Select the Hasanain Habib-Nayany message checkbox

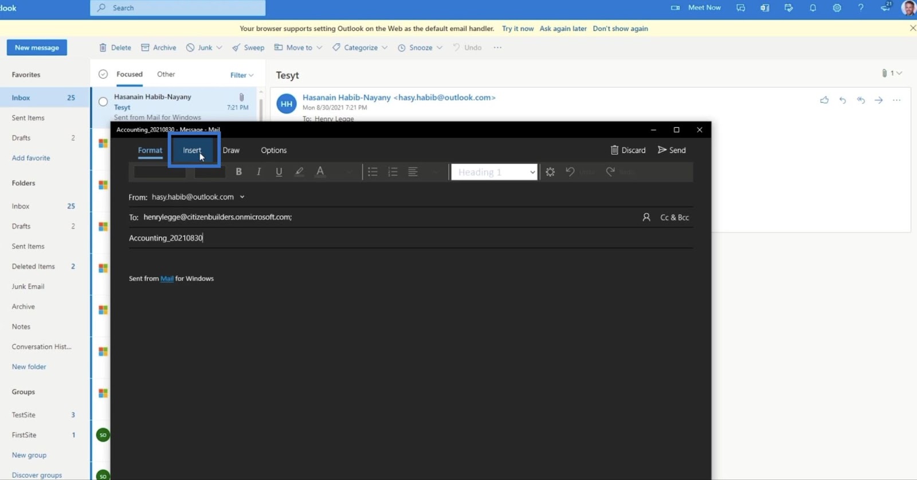click(x=103, y=102)
